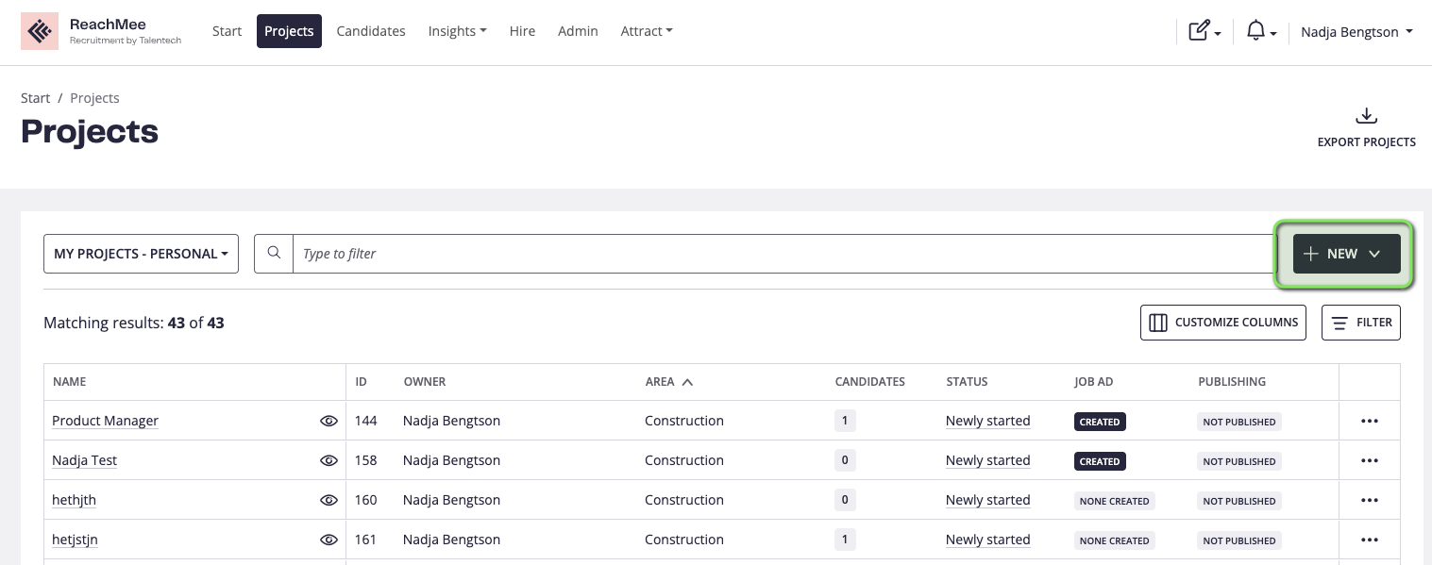This screenshot has height=565, width=1432.
Task: Toggle eye icon for Product Manager project
Action: [329, 422]
